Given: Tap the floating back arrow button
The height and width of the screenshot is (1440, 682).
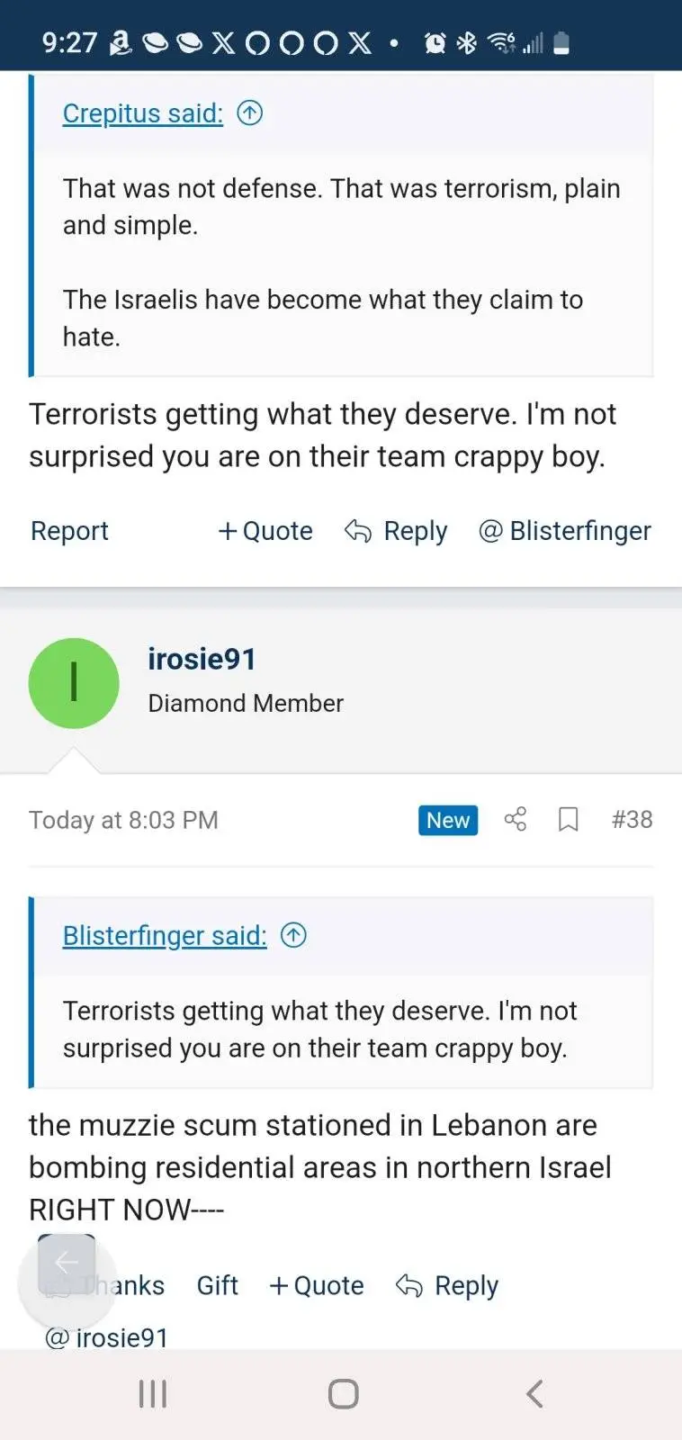Looking at the screenshot, I should pyautogui.click(x=67, y=1263).
